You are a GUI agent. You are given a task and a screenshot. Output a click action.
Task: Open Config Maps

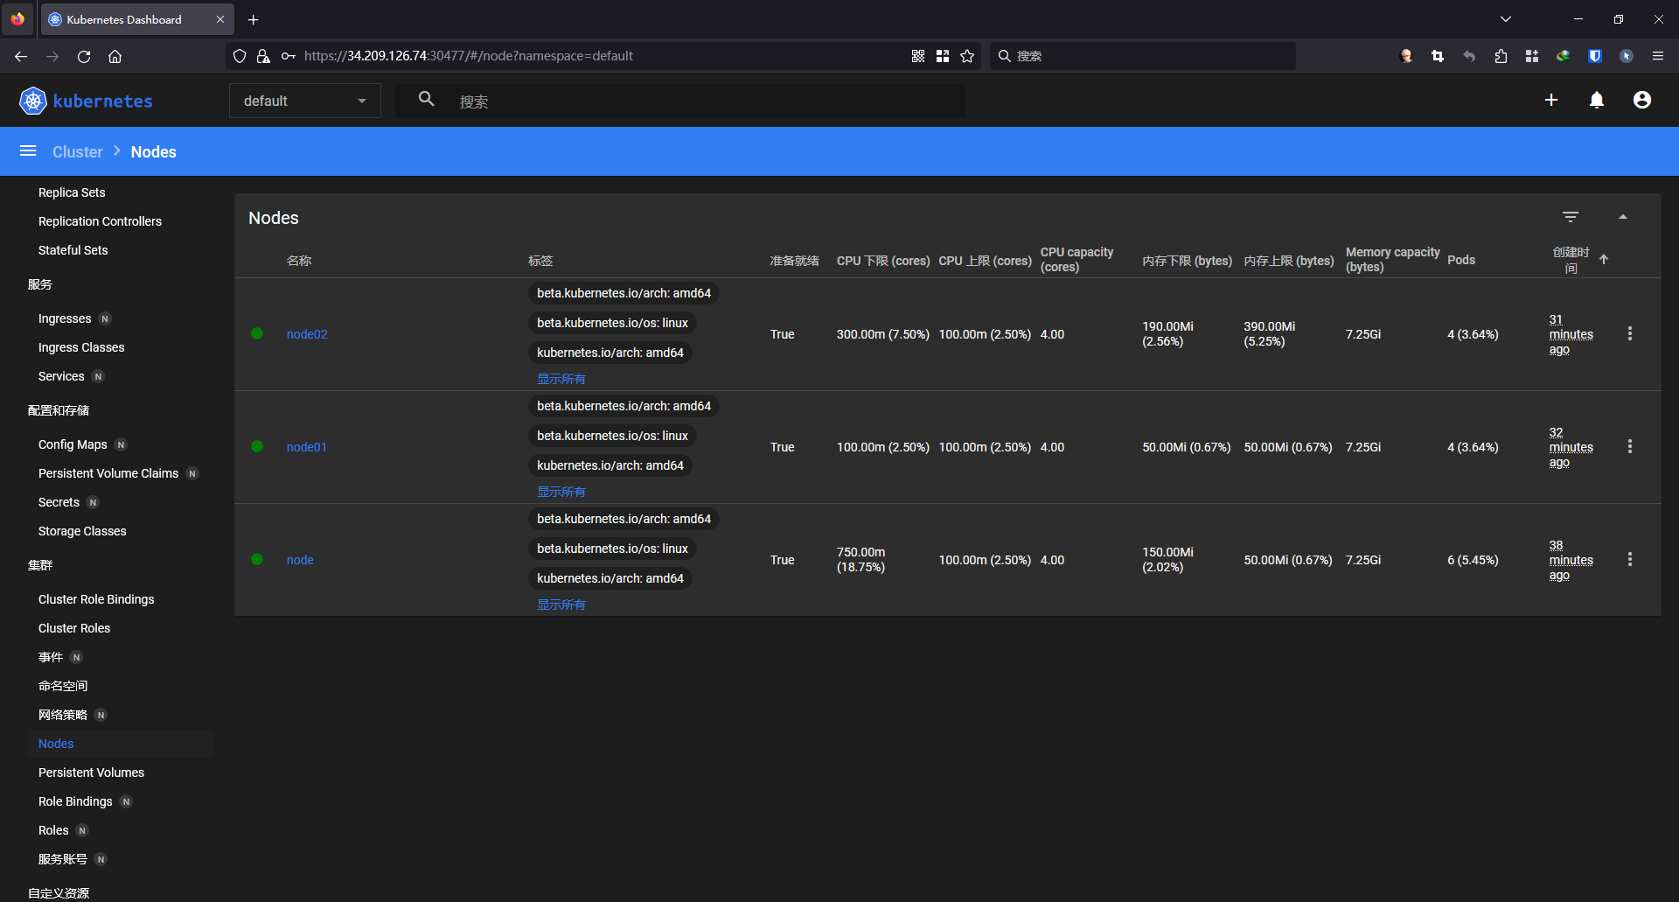(x=73, y=444)
